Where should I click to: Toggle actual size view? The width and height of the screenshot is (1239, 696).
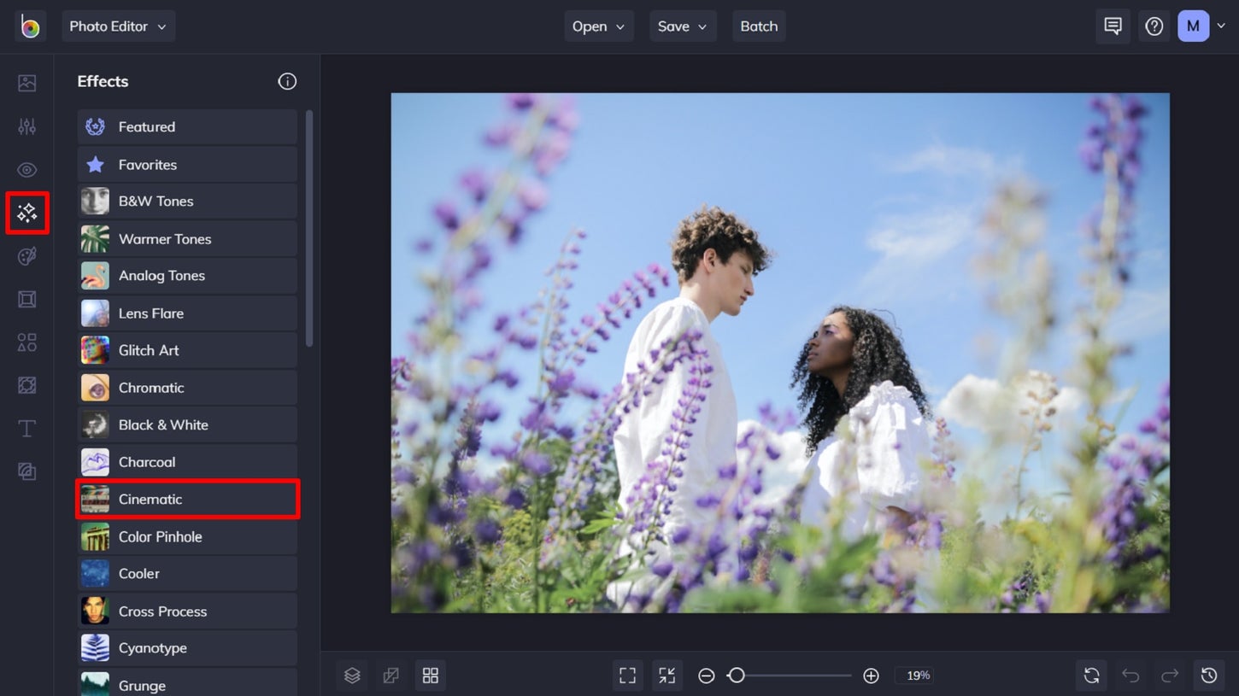coord(667,675)
